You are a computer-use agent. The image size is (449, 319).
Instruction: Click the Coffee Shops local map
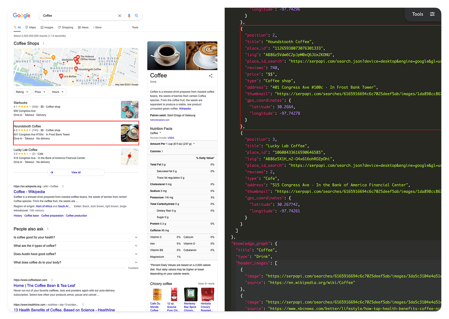[x=76, y=67]
